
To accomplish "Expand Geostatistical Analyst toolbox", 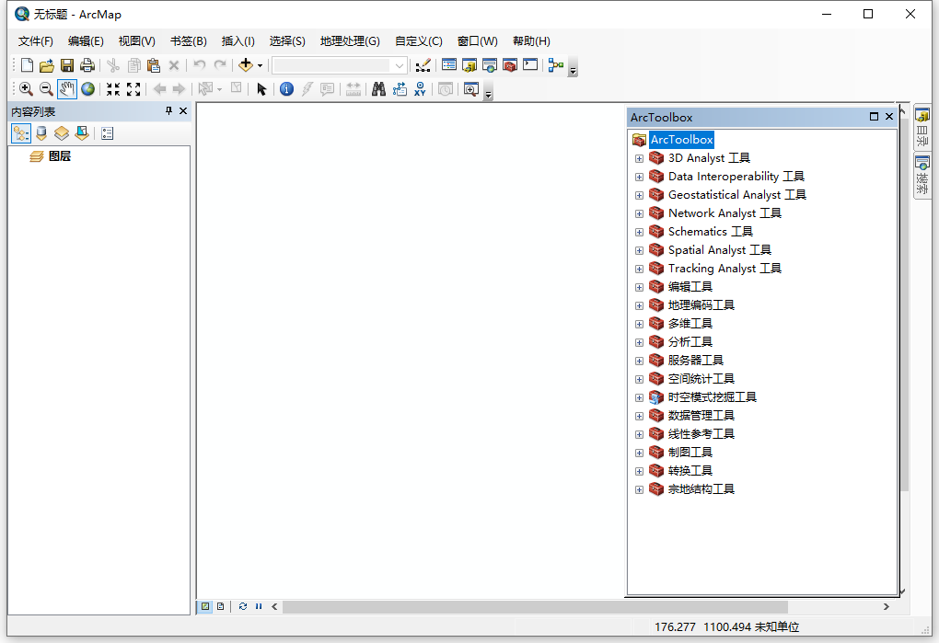I will pos(639,196).
